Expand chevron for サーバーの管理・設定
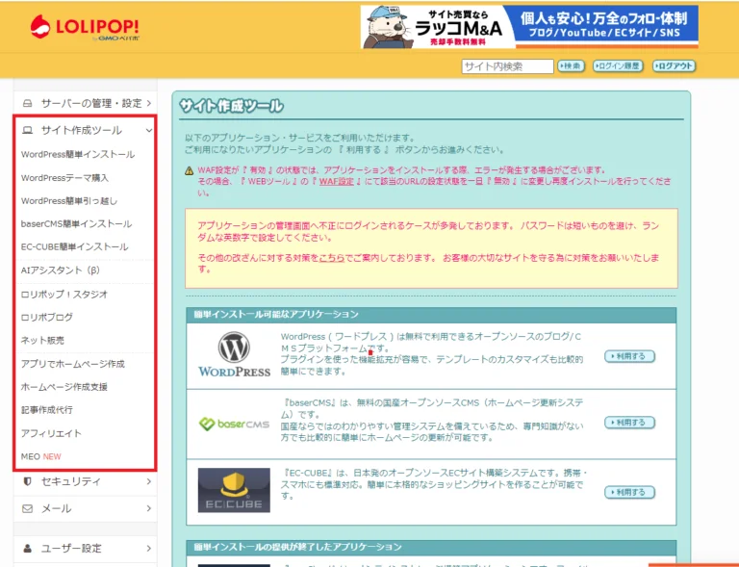 (148, 103)
